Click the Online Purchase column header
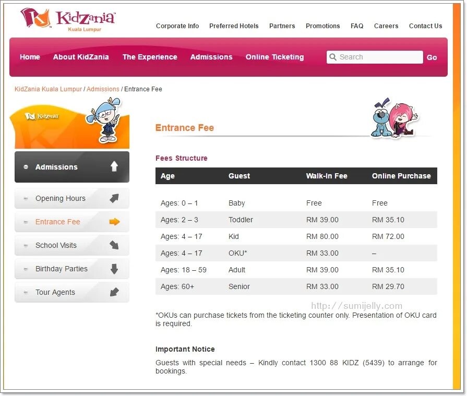The image size is (467, 396). [x=401, y=176]
